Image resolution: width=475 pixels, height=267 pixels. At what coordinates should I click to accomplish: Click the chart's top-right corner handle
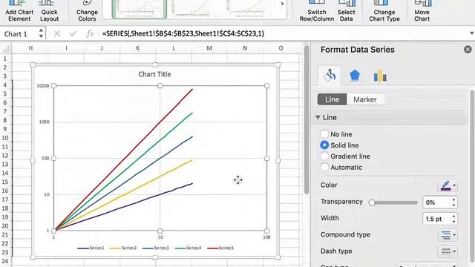click(278, 65)
